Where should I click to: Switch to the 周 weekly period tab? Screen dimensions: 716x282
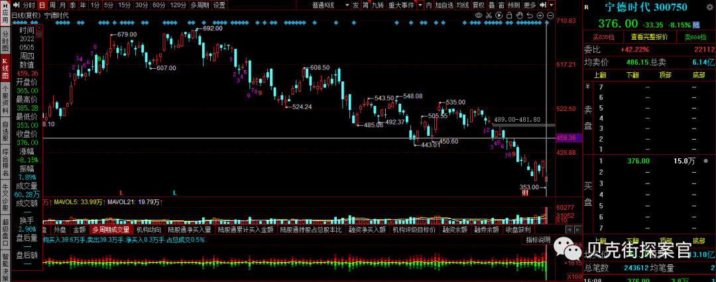pos(52,5)
